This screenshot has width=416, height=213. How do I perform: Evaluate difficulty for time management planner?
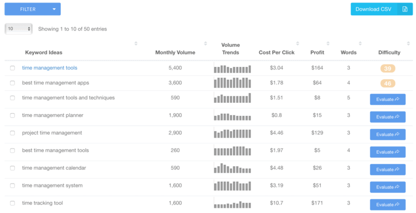pos(387,117)
